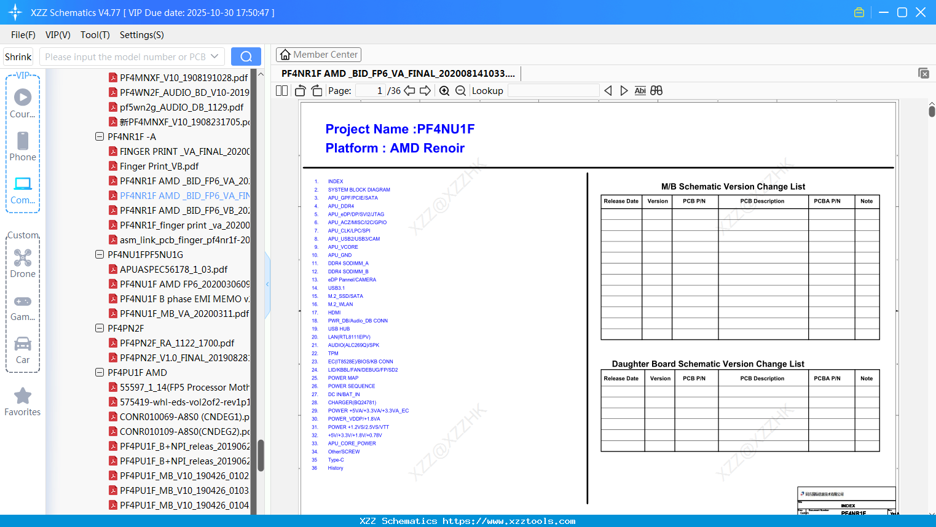Open the Computer category
Viewport: 936px width, 527px height.
pyautogui.click(x=23, y=190)
